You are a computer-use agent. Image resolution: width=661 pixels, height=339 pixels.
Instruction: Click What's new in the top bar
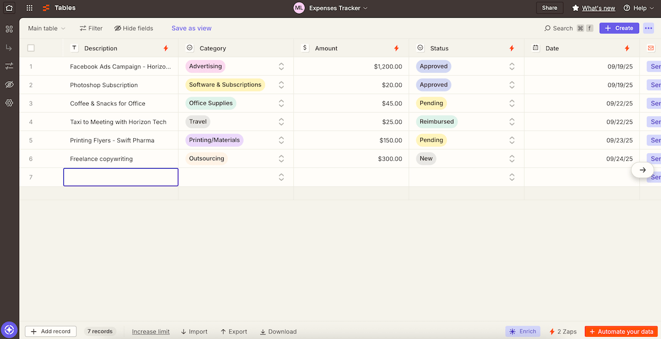(x=598, y=8)
